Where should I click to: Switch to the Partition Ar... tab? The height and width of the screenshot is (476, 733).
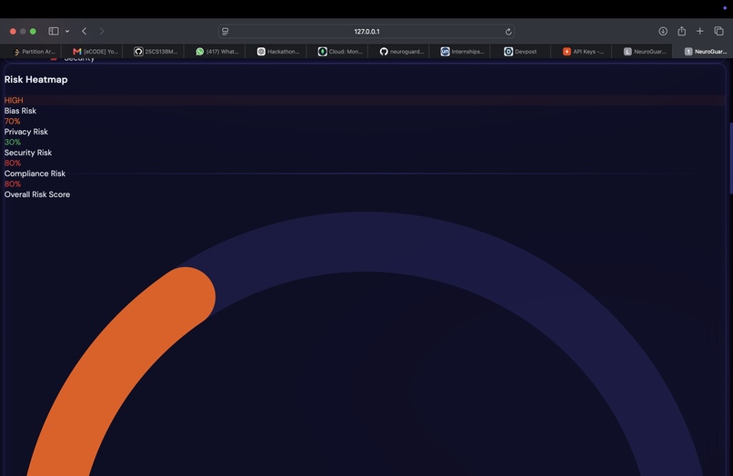(x=31, y=52)
